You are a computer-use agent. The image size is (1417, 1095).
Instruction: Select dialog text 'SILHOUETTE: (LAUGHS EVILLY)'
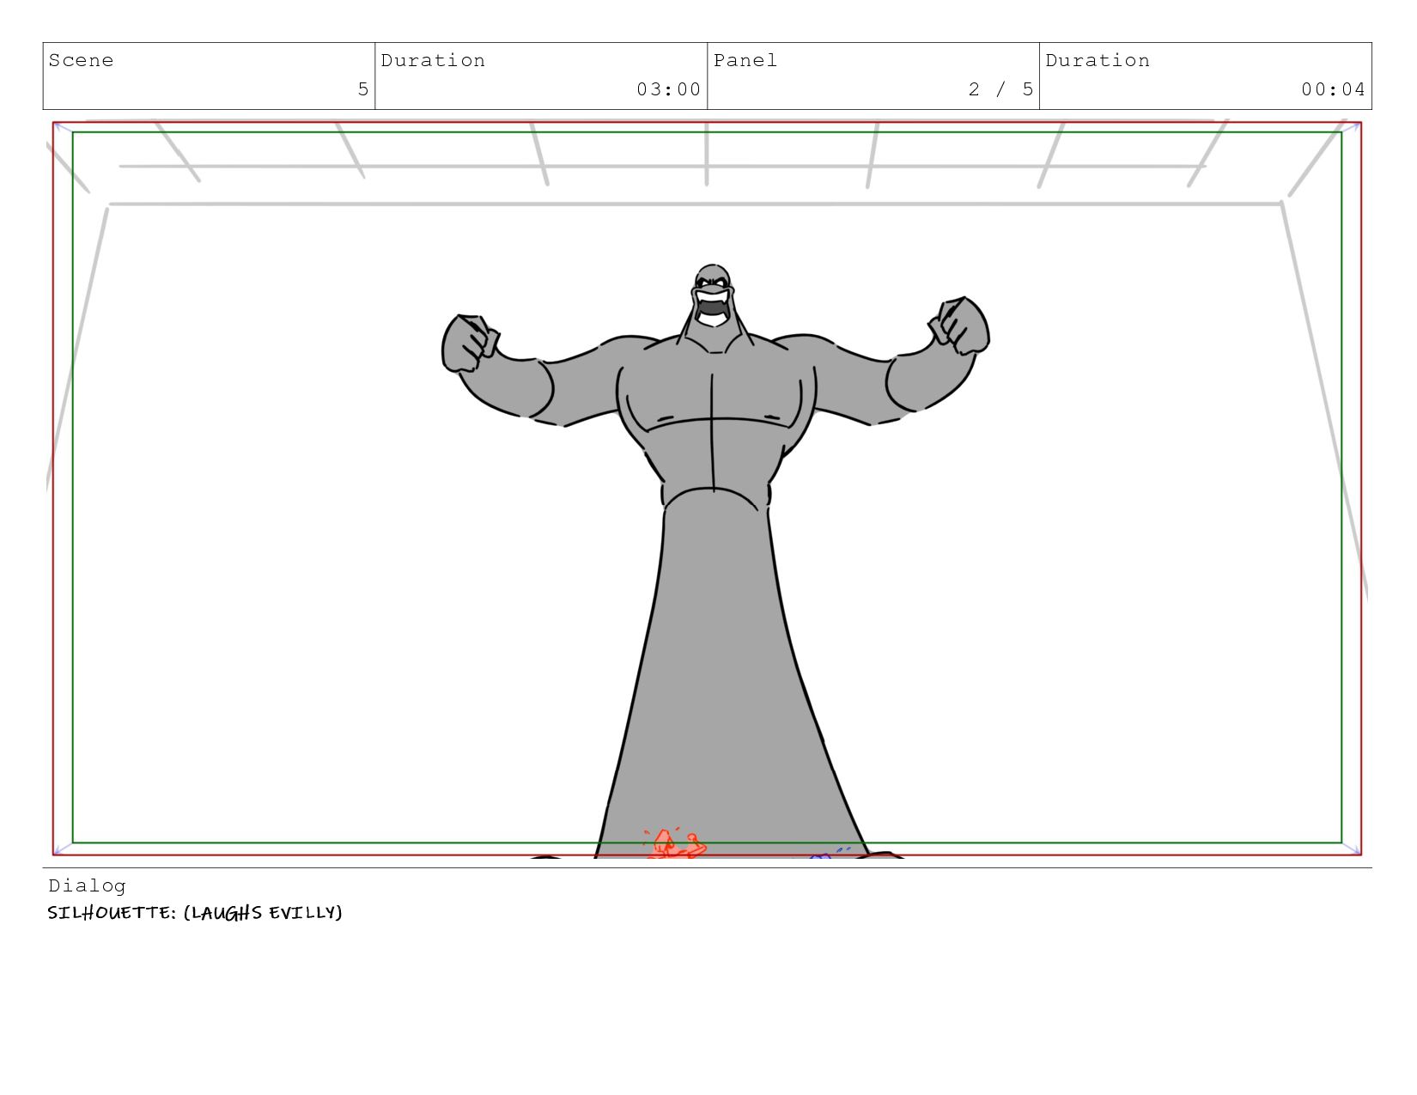(195, 912)
